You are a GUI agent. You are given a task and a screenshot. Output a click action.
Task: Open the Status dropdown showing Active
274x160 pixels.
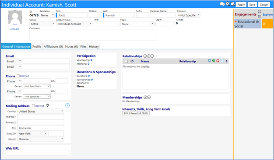pyautogui.click(x=42, y=24)
